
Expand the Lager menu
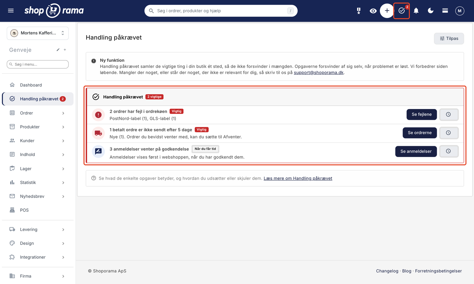[x=38, y=169]
